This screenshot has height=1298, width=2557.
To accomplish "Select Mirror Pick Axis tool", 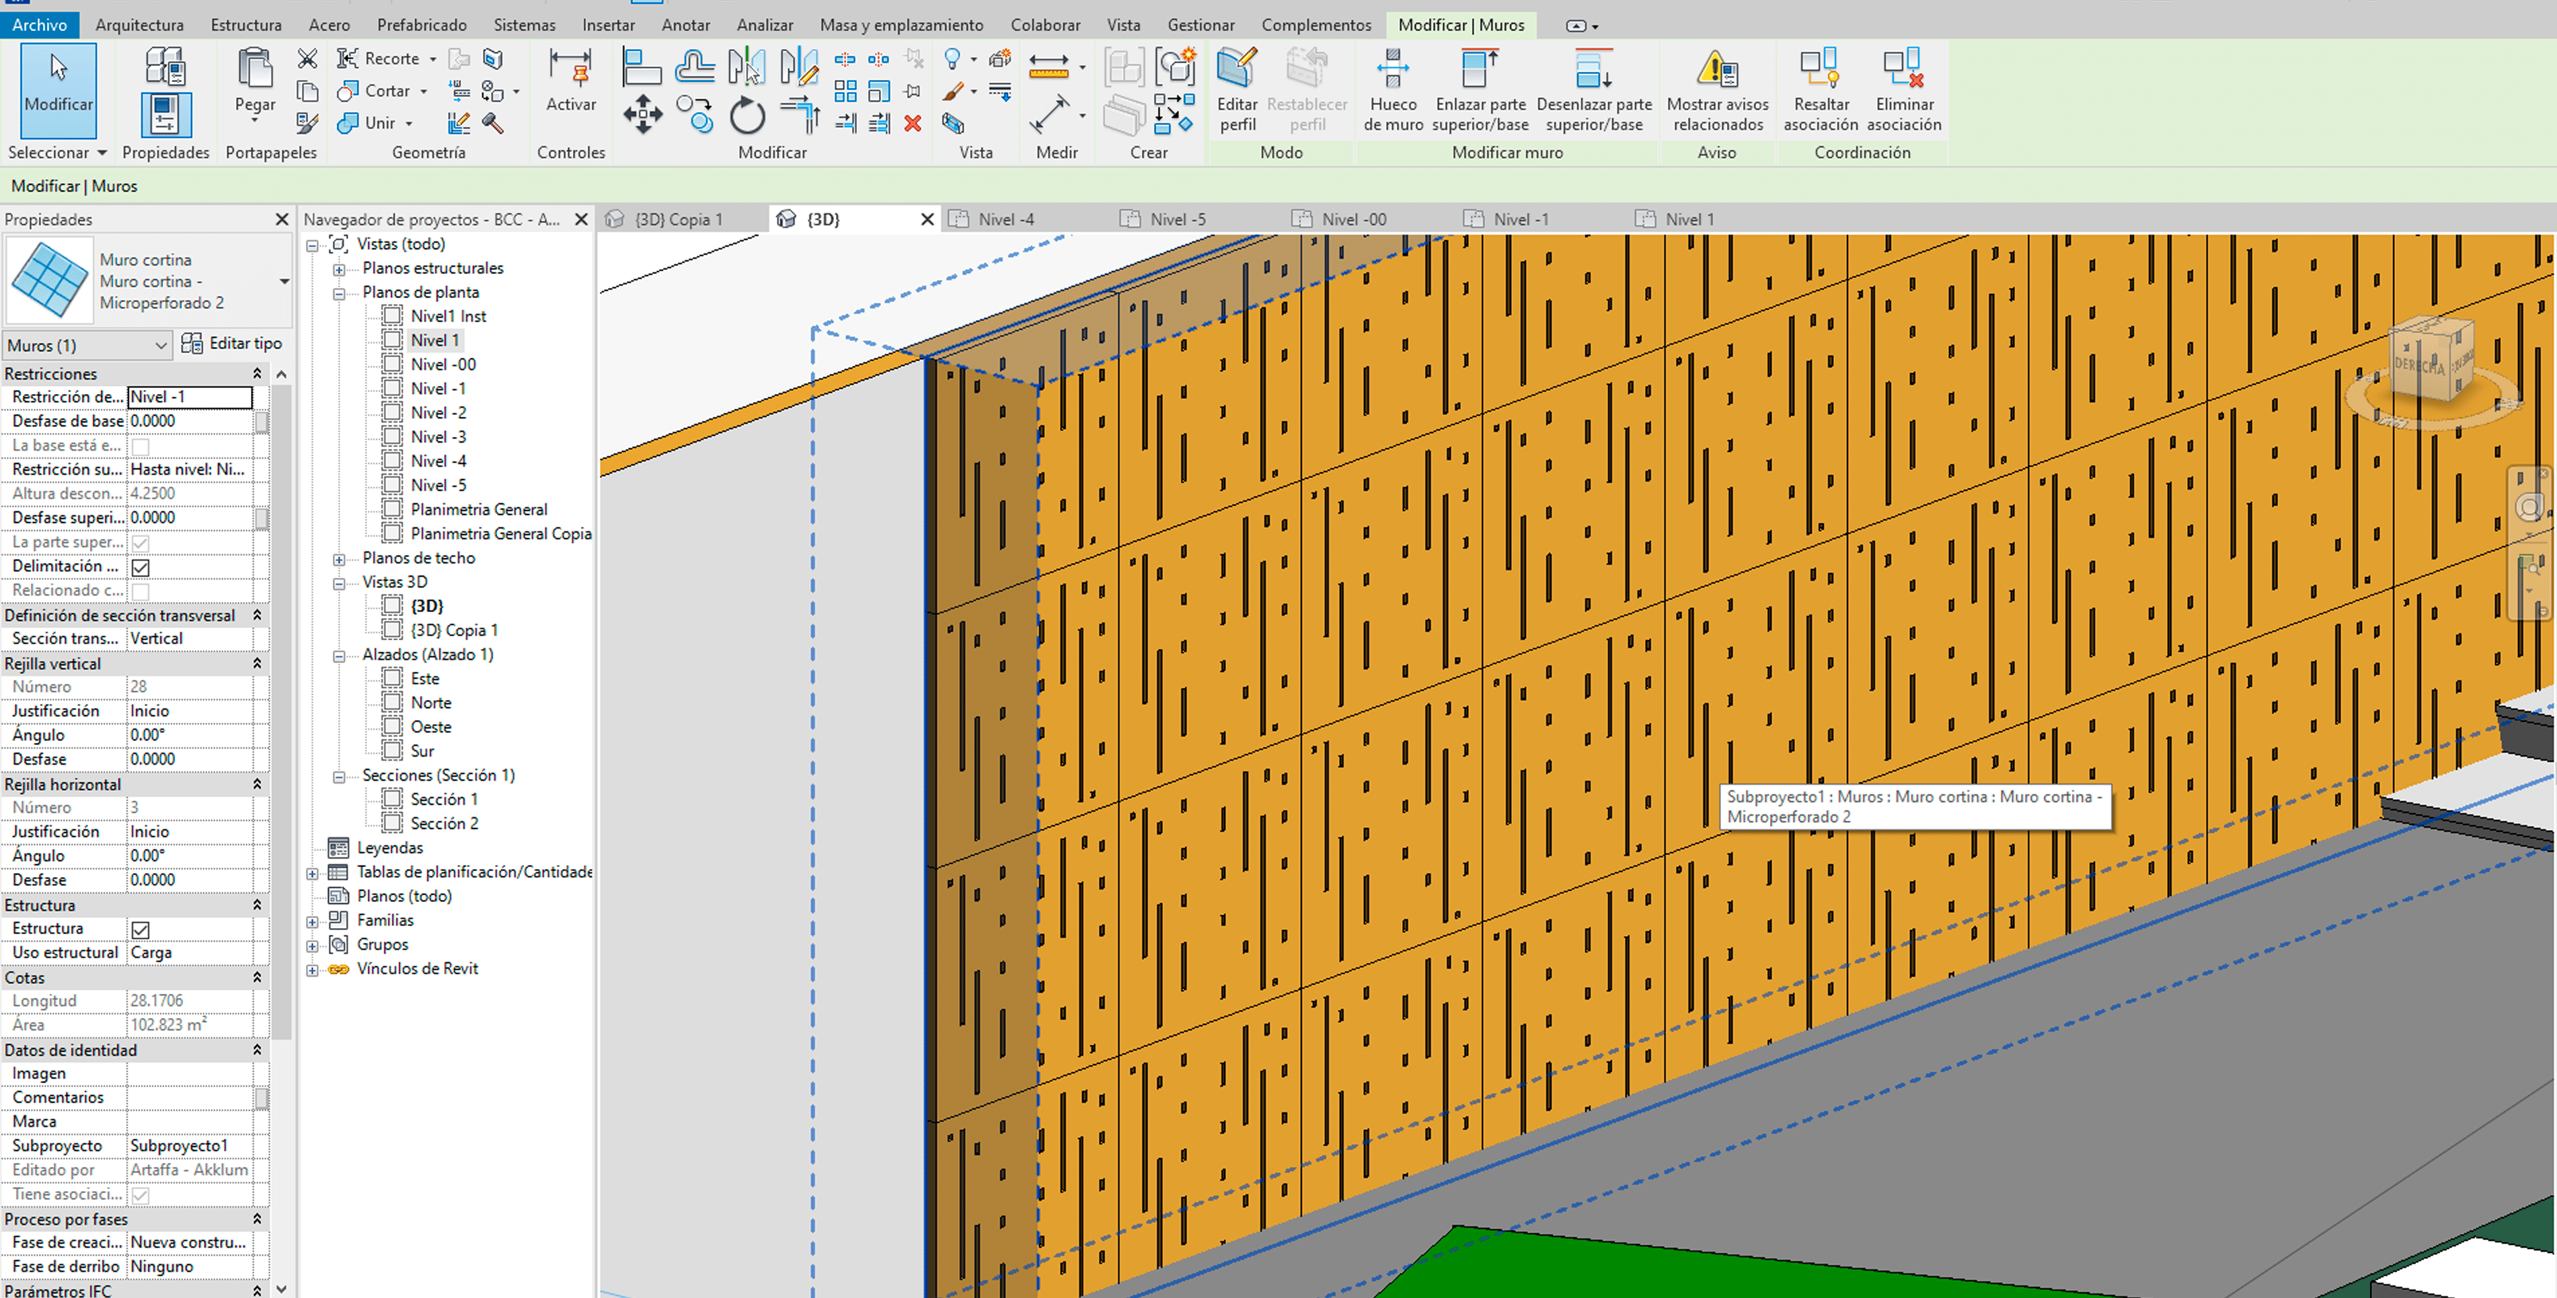I will [747, 67].
